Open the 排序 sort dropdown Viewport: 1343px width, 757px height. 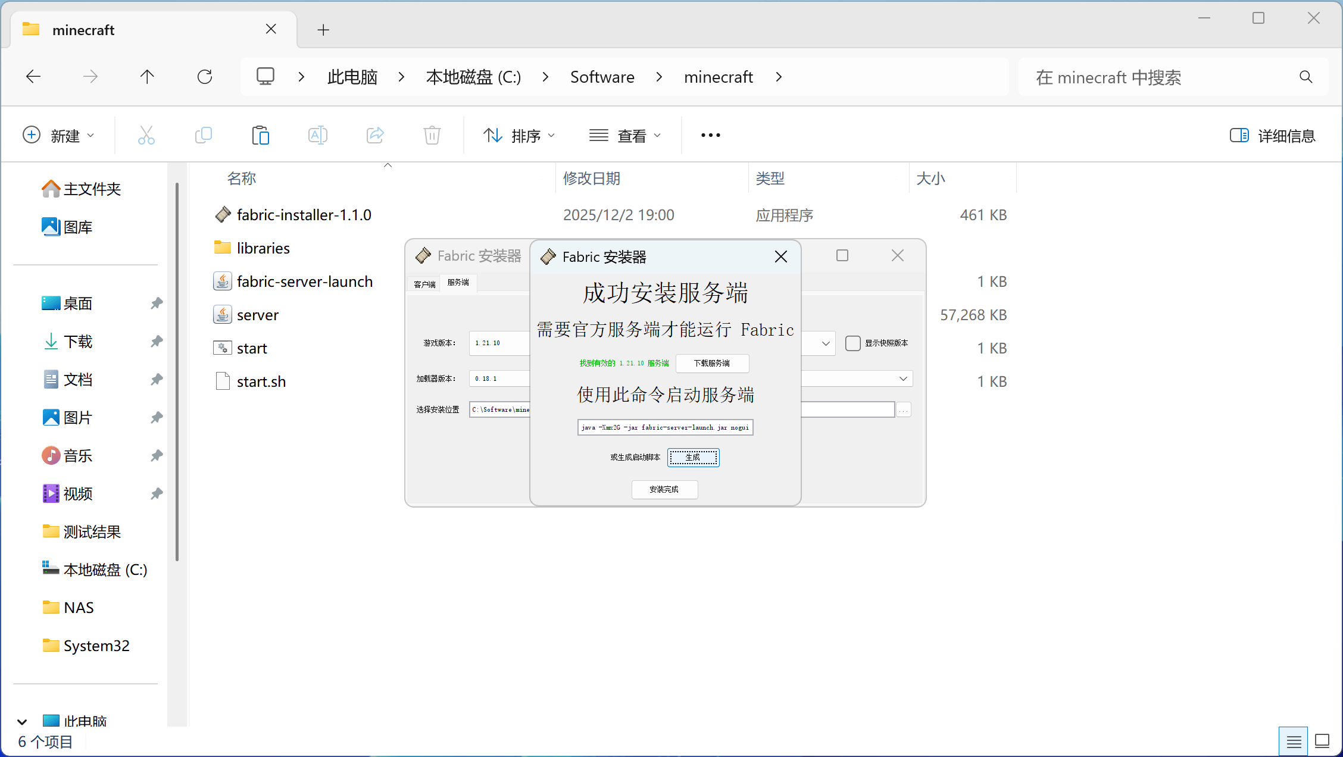coord(519,136)
